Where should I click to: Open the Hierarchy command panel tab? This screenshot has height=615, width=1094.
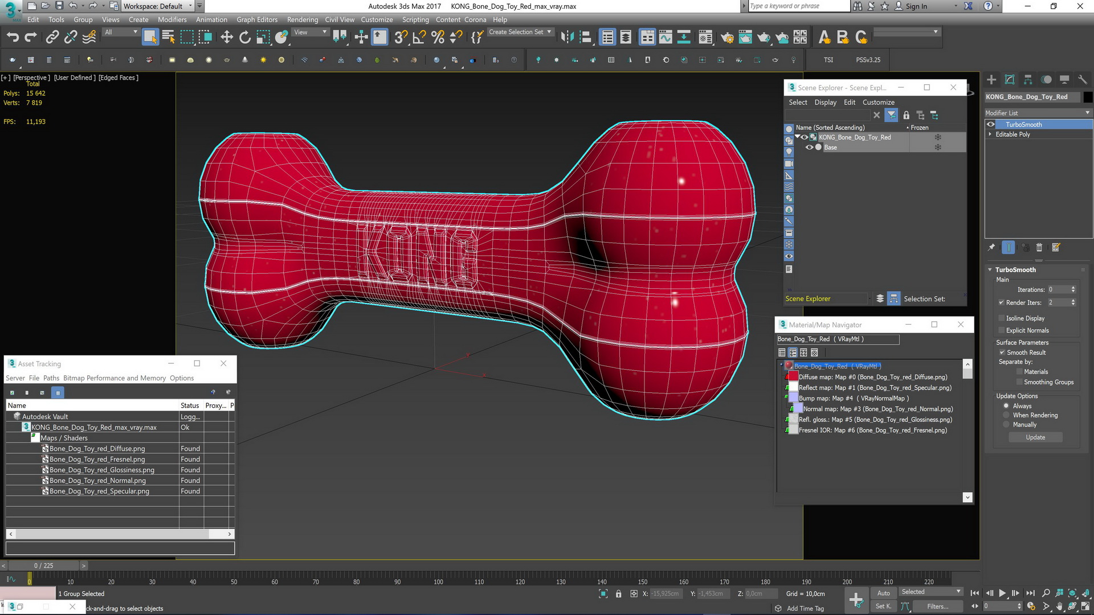tap(1028, 80)
